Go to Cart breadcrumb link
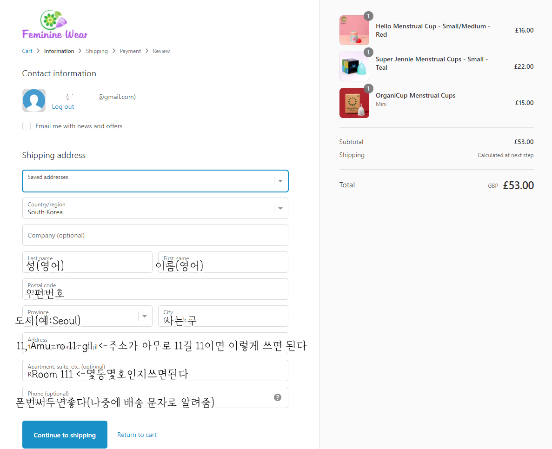The image size is (552, 449). pyautogui.click(x=27, y=51)
